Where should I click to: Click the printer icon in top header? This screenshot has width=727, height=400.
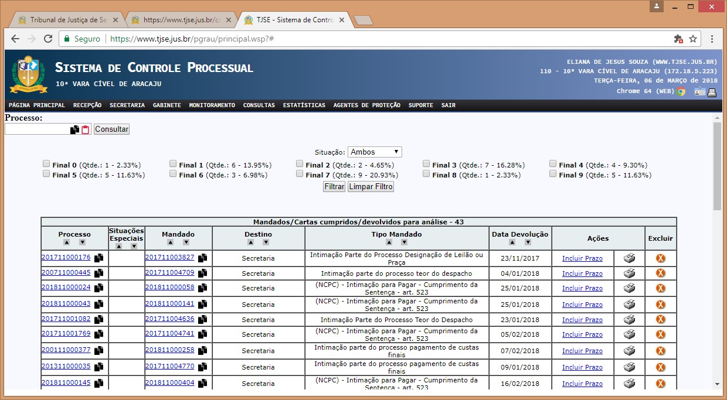(712, 92)
